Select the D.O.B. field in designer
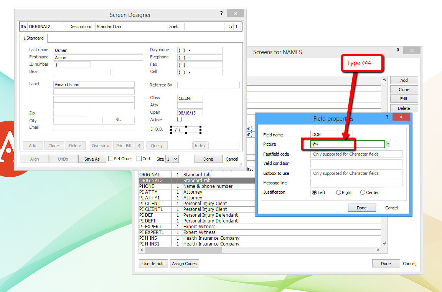The width and height of the screenshot is (442, 292). [186, 129]
